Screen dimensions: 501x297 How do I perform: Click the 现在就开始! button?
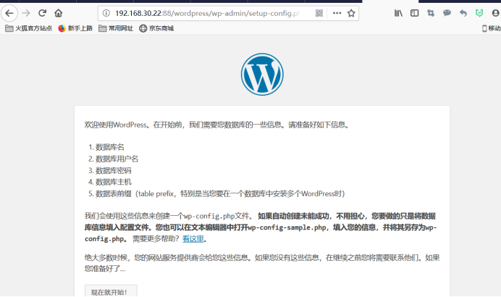click(111, 291)
